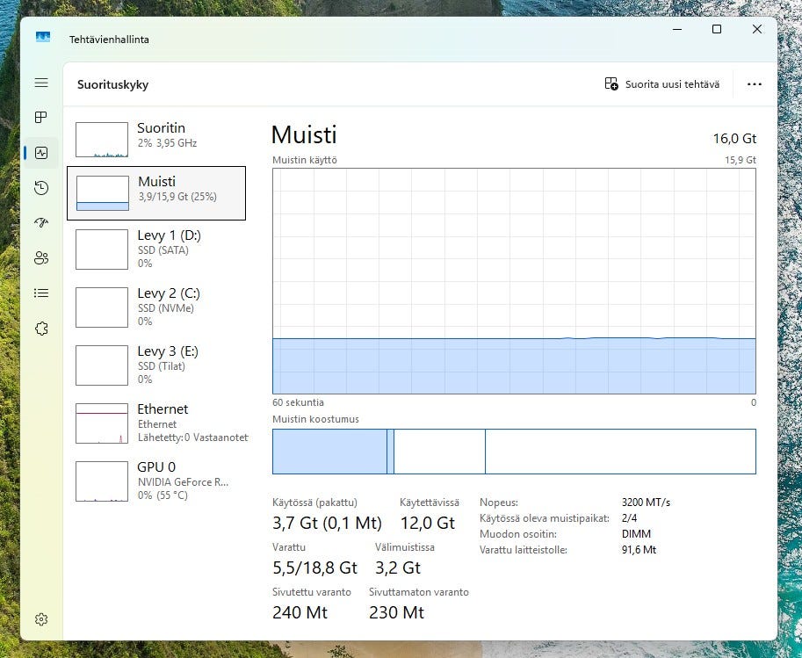Show the Details list icon

(41, 293)
